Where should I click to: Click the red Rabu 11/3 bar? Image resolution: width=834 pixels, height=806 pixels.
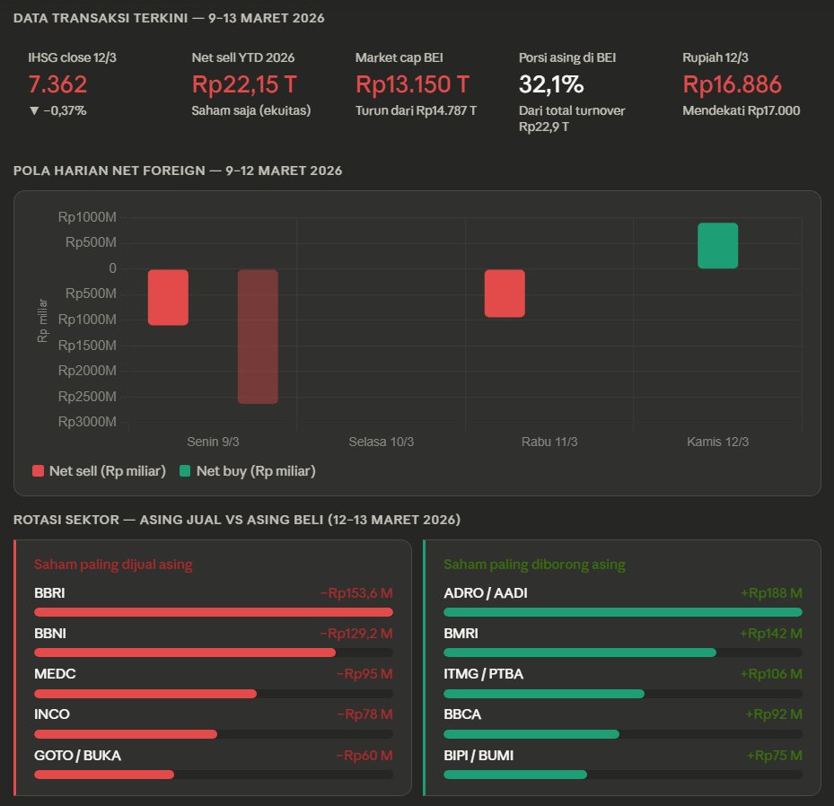tap(505, 293)
